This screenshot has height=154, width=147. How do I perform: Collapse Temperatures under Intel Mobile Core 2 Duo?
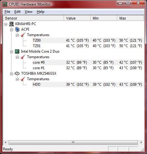(x=17, y=57)
